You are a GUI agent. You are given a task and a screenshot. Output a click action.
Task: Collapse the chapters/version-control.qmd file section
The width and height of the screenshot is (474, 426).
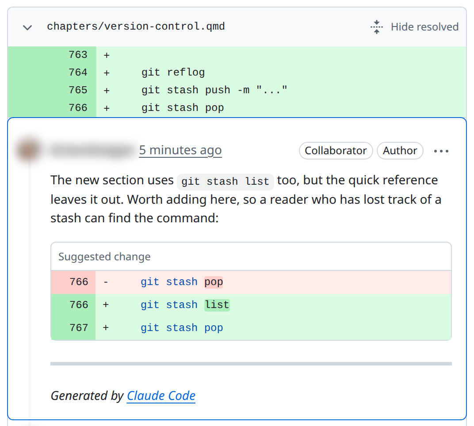pyautogui.click(x=27, y=27)
